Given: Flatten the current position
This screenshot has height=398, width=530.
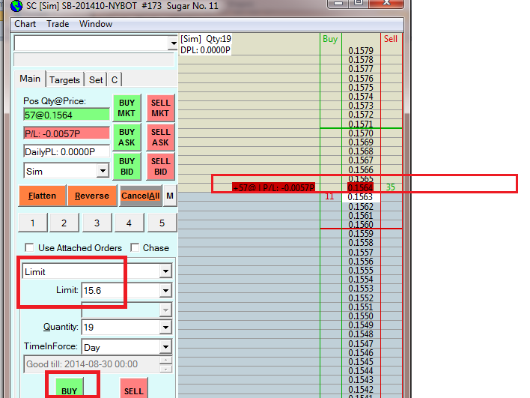Looking at the screenshot, I should (x=42, y=196).
